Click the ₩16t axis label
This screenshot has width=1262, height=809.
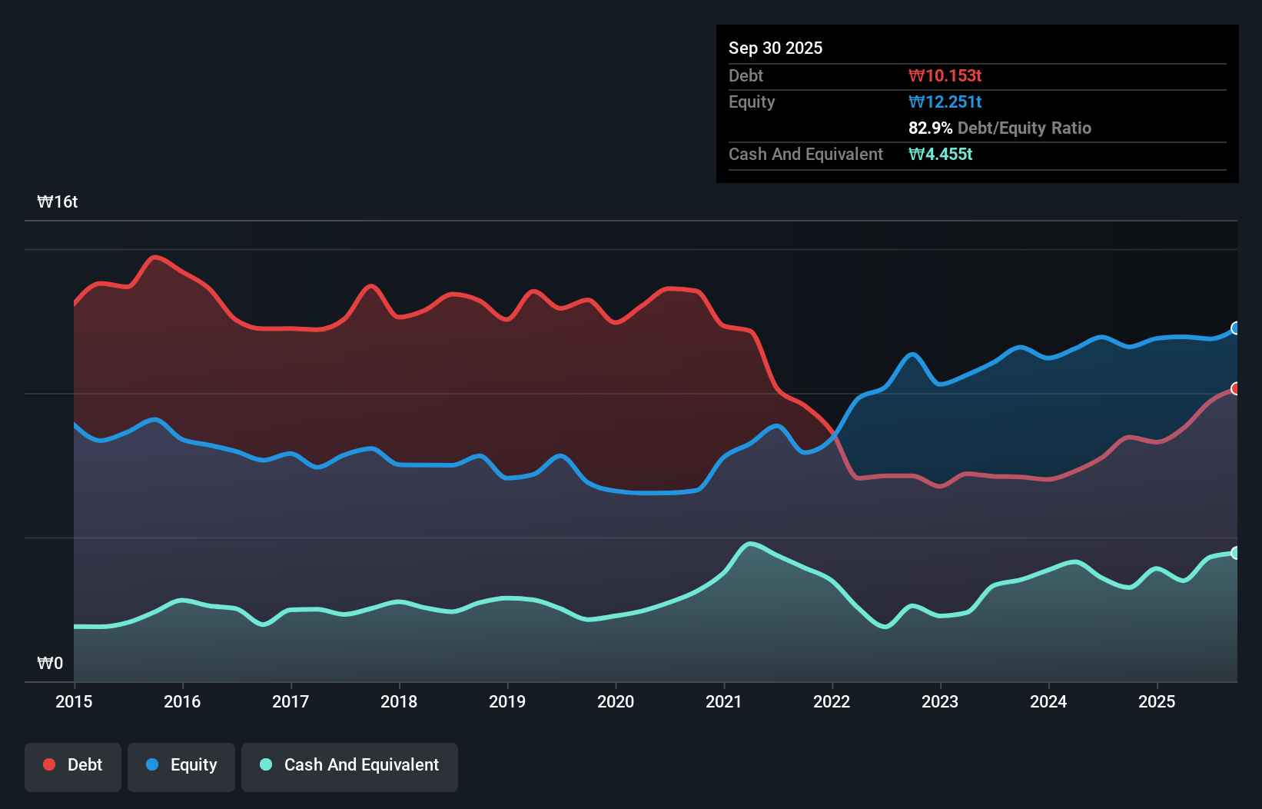[x=58, y=201]
